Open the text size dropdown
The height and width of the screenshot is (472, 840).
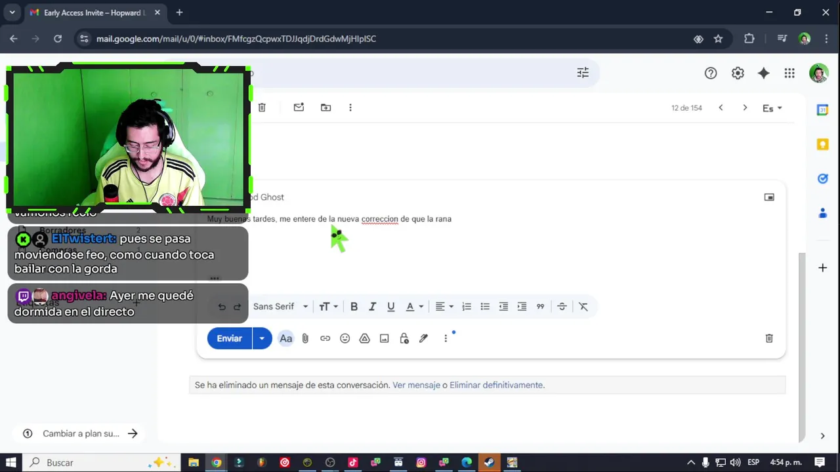coord(328,307)
